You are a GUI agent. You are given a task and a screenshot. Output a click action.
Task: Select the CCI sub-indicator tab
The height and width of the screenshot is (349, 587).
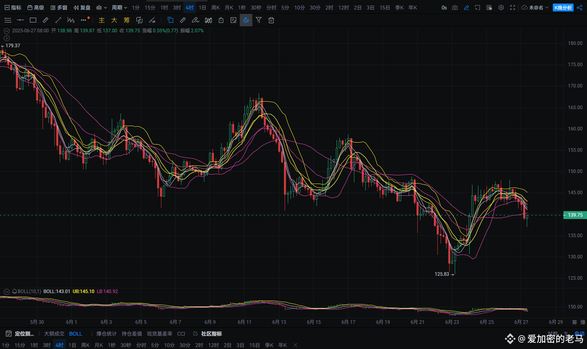pyautogui.click(x=181, y=334)
